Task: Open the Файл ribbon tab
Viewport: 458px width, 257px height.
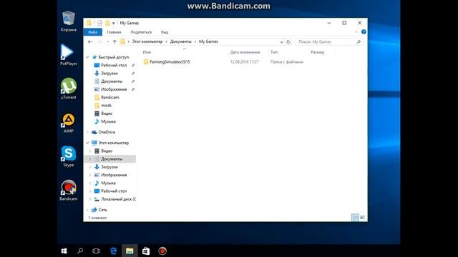Action: tap(92, 32)
